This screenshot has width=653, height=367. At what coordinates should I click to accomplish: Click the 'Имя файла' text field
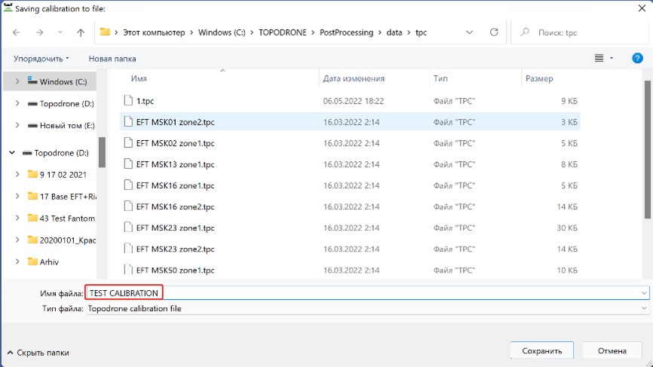[367, 293]
